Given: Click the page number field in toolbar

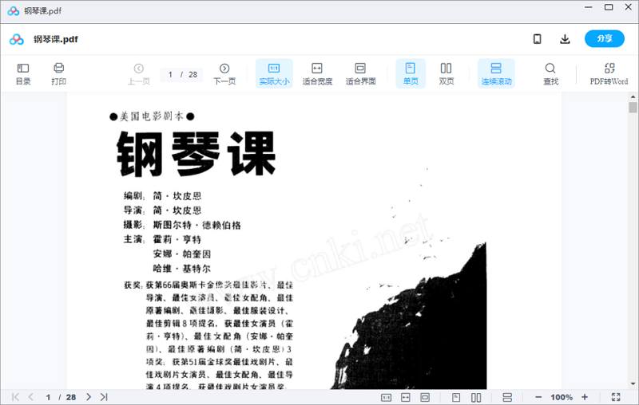Looking at the screenshot, I should click(x=171, y=74).
